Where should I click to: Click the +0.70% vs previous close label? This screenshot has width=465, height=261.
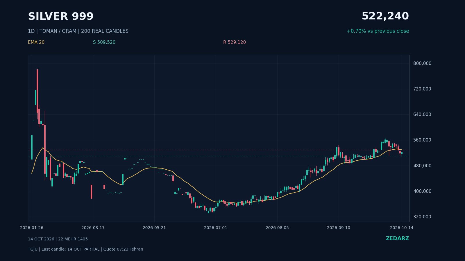click(378, 31)
